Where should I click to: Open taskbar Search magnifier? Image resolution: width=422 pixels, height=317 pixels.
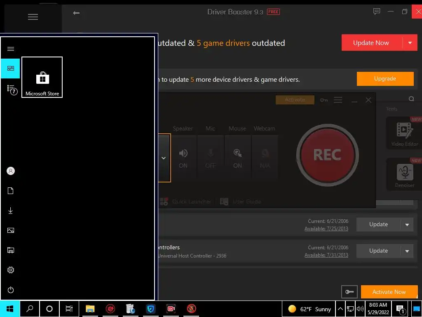[x=30, y=309]
